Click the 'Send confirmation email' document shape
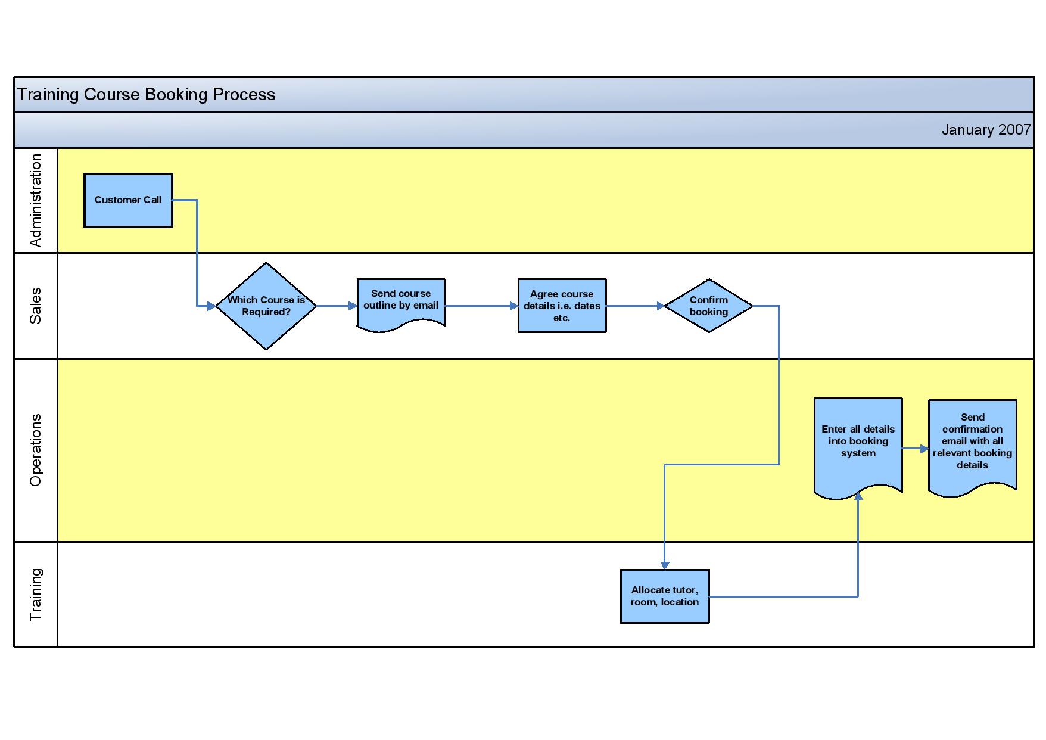This screenshot has width=1046, height=740. click(x=973, y=447)
